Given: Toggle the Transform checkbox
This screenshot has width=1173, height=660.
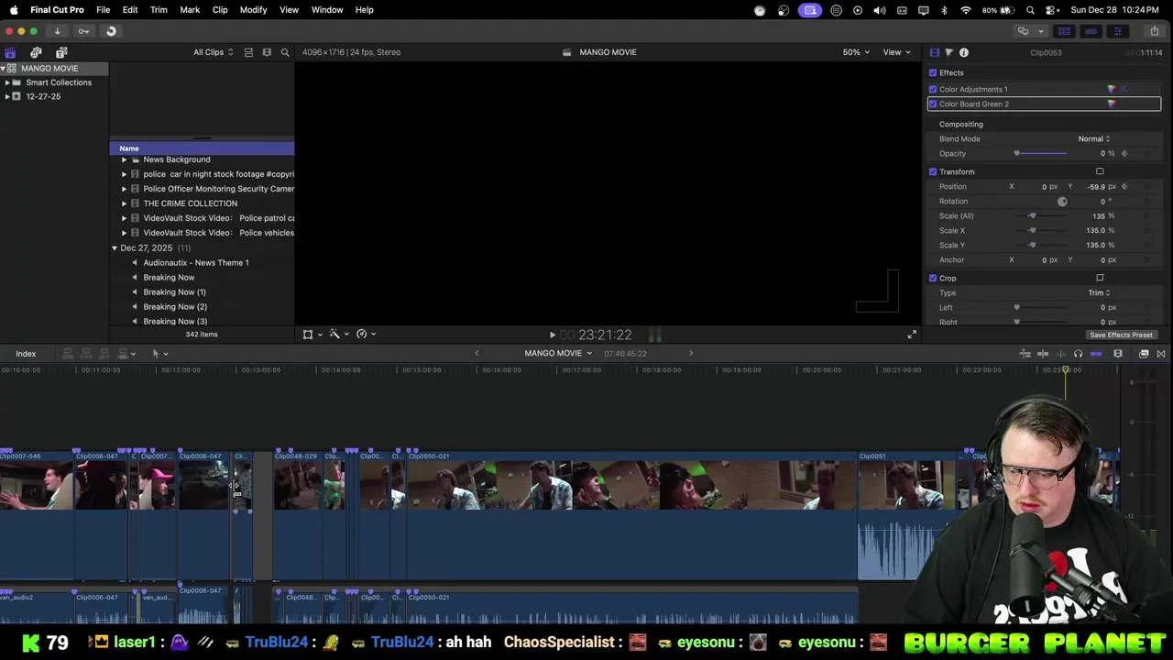Looking at the screenshot, I should click(933, 171).
